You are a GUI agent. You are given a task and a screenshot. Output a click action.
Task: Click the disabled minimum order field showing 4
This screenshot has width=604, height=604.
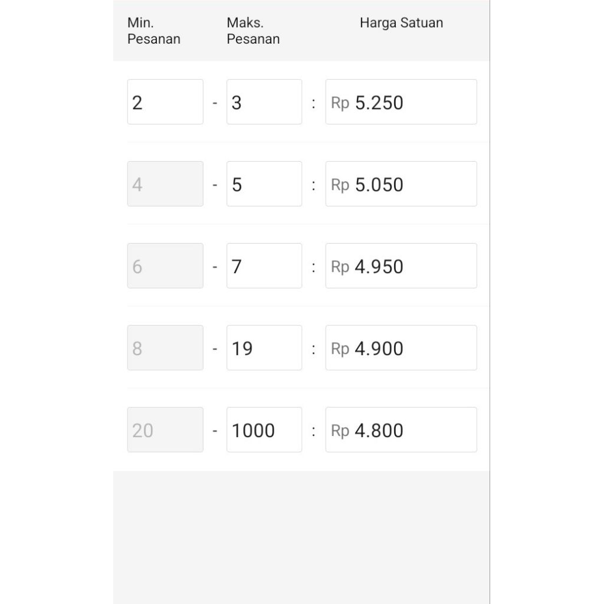coord(165,184)
